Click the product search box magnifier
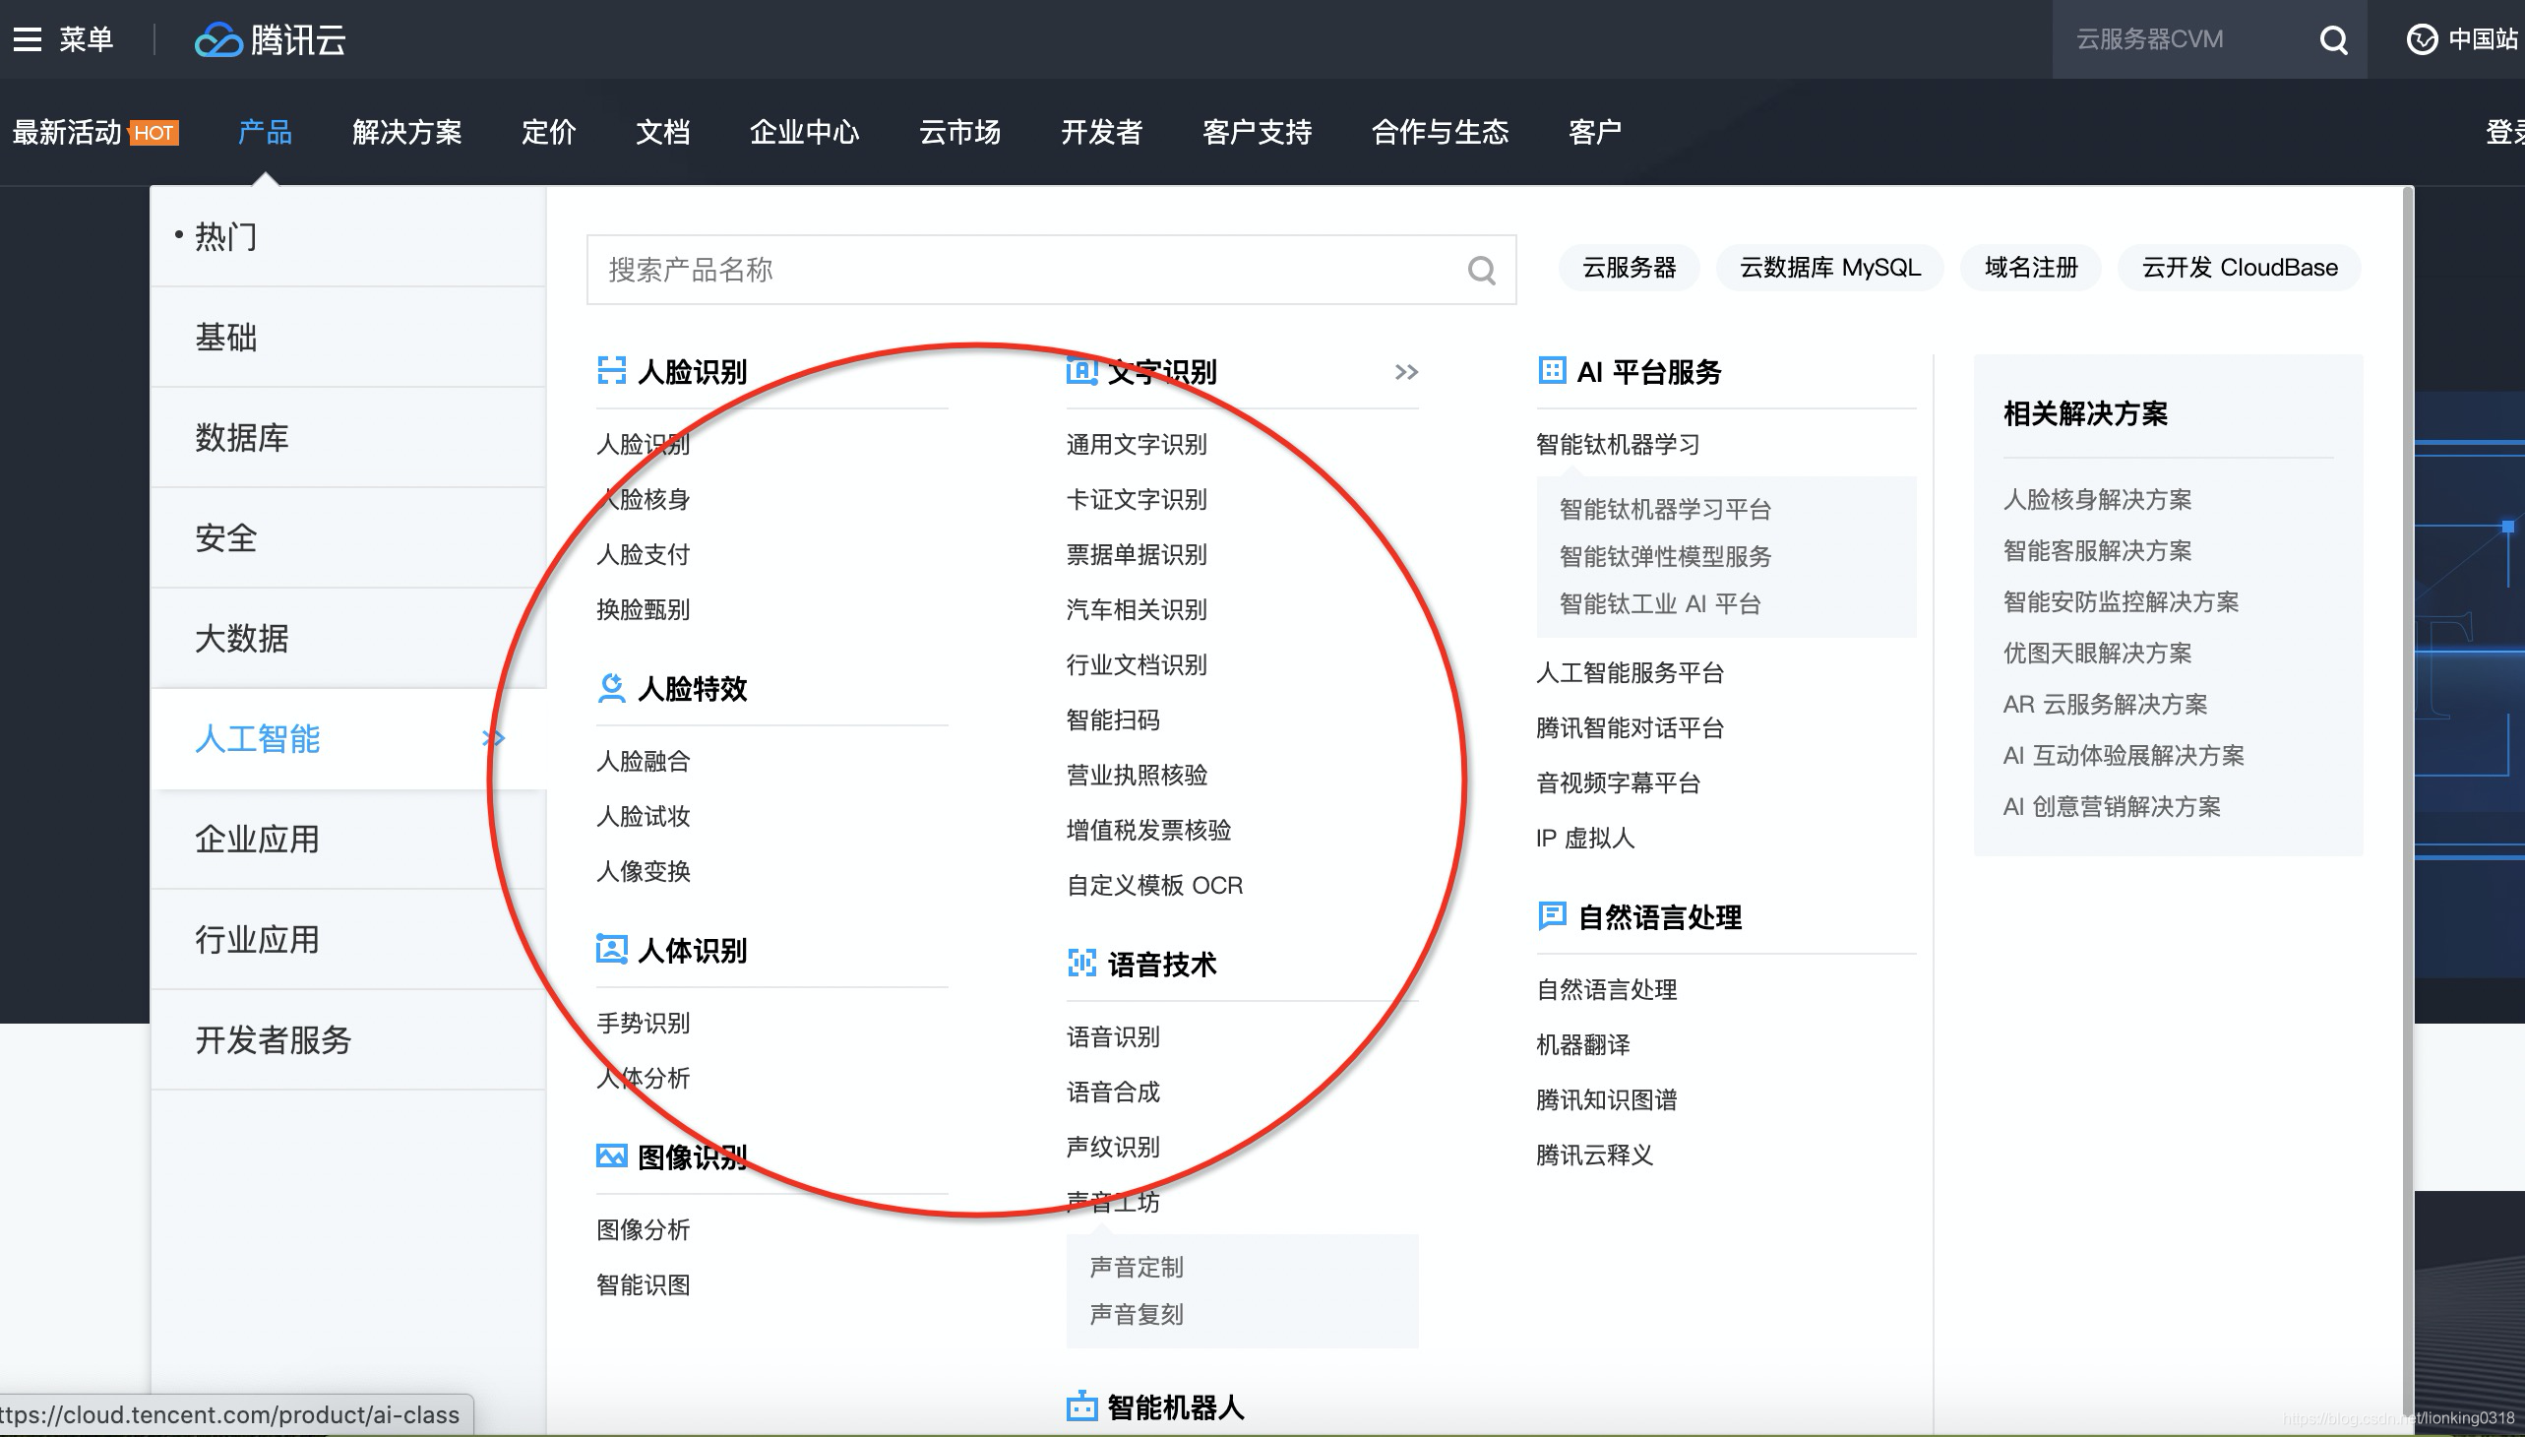The image size is (2525, 1437). click(x=1481, y=271)
